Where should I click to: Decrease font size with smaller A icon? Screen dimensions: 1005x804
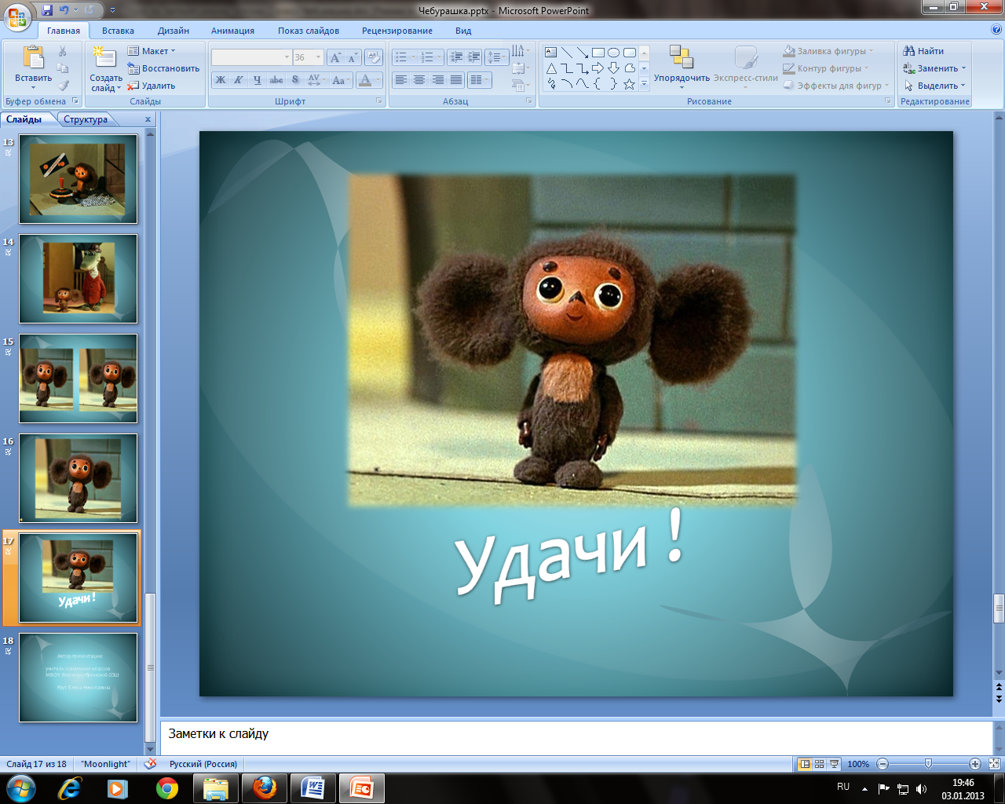click(x=353, y=57)
